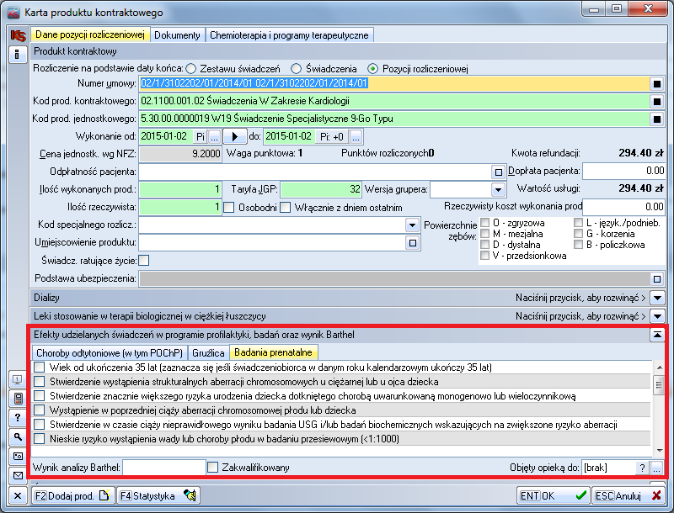Click the list scrollbar down arrow
The image size is (674, 513).
click(660, 451)
